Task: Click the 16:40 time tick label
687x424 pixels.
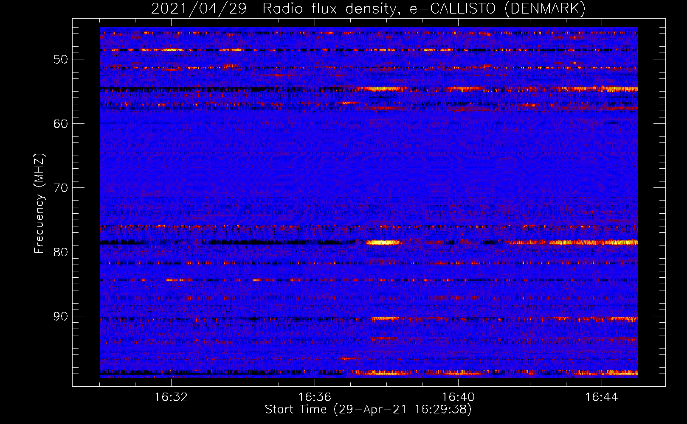Action: pos(458,397)
